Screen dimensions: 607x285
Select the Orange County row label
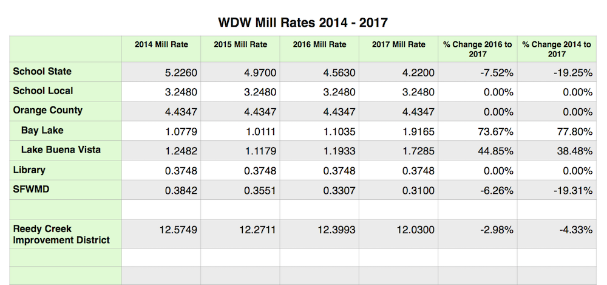(x=47, y=110)
